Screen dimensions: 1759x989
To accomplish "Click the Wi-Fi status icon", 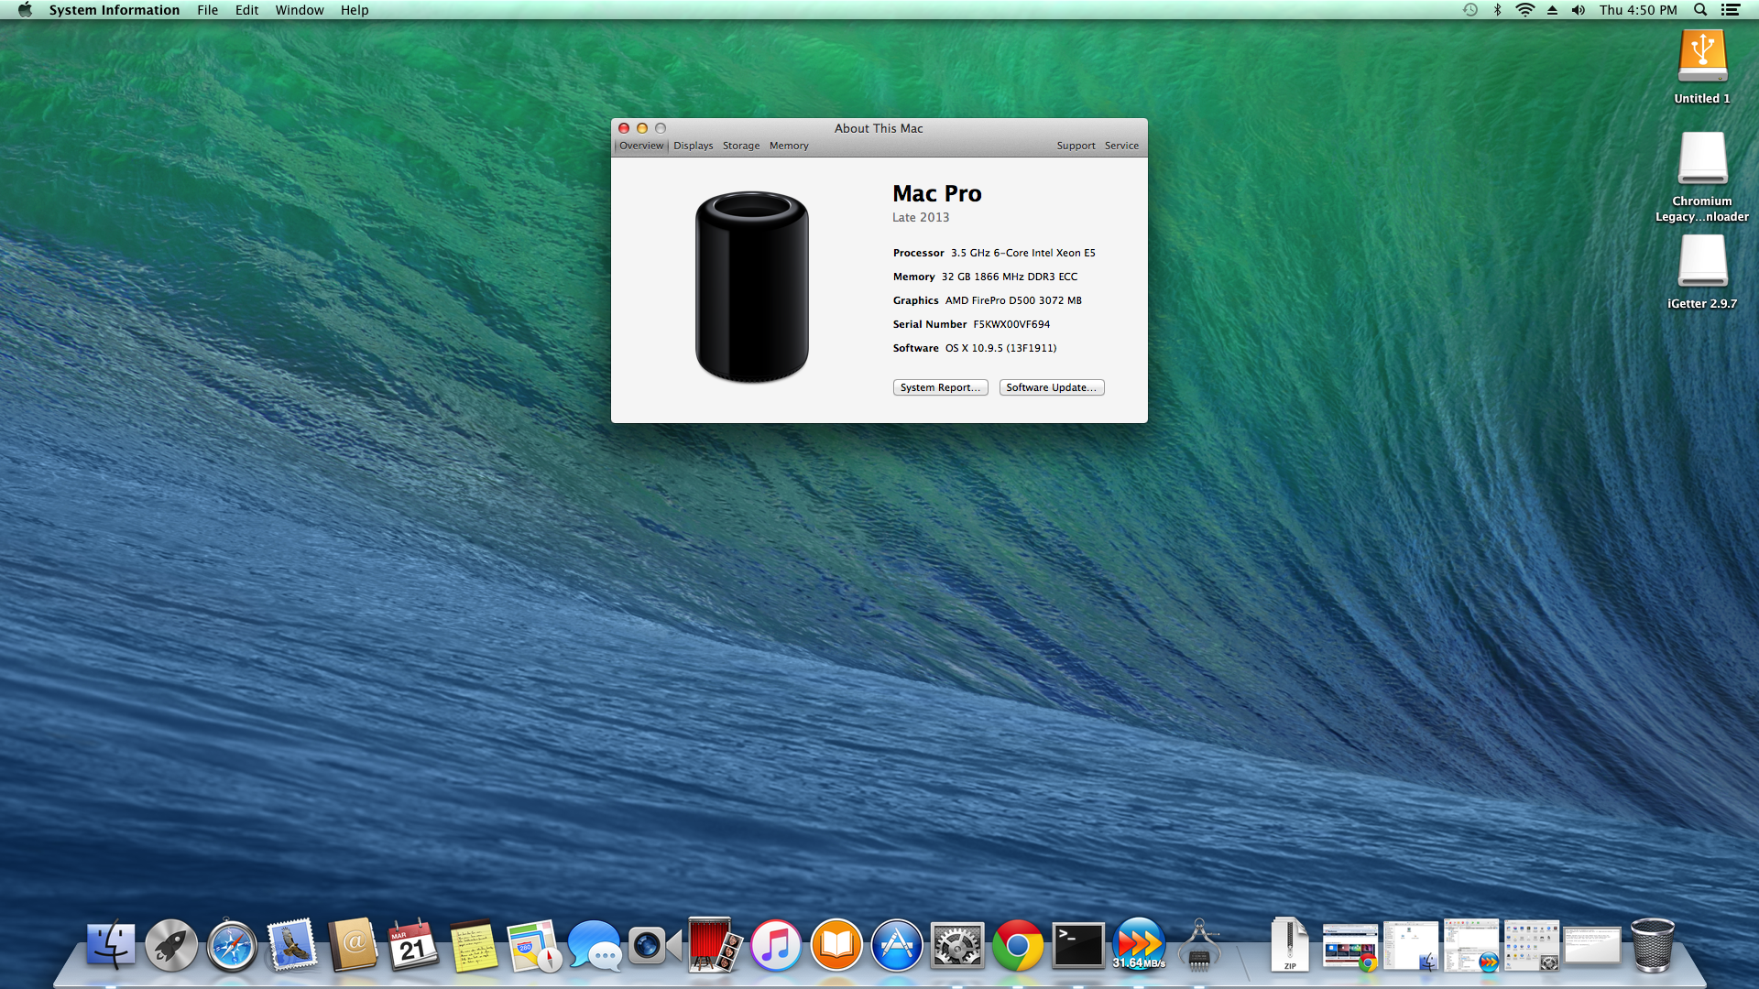I will coord(1524,10).
